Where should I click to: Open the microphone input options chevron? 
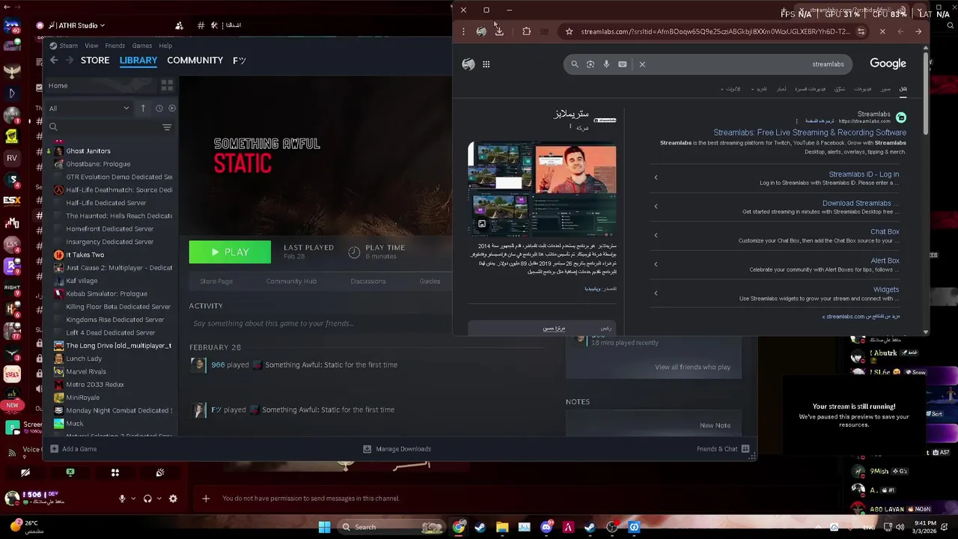[133, 499]
